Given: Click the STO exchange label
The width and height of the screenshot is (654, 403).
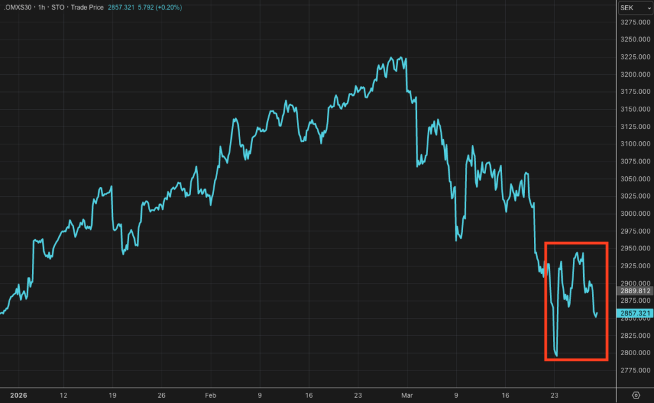Looking at the screenshot, I should click(57, 8).
